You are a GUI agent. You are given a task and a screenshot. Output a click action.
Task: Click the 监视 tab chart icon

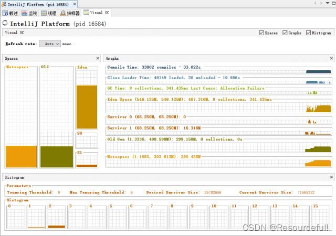pos(25,13)
